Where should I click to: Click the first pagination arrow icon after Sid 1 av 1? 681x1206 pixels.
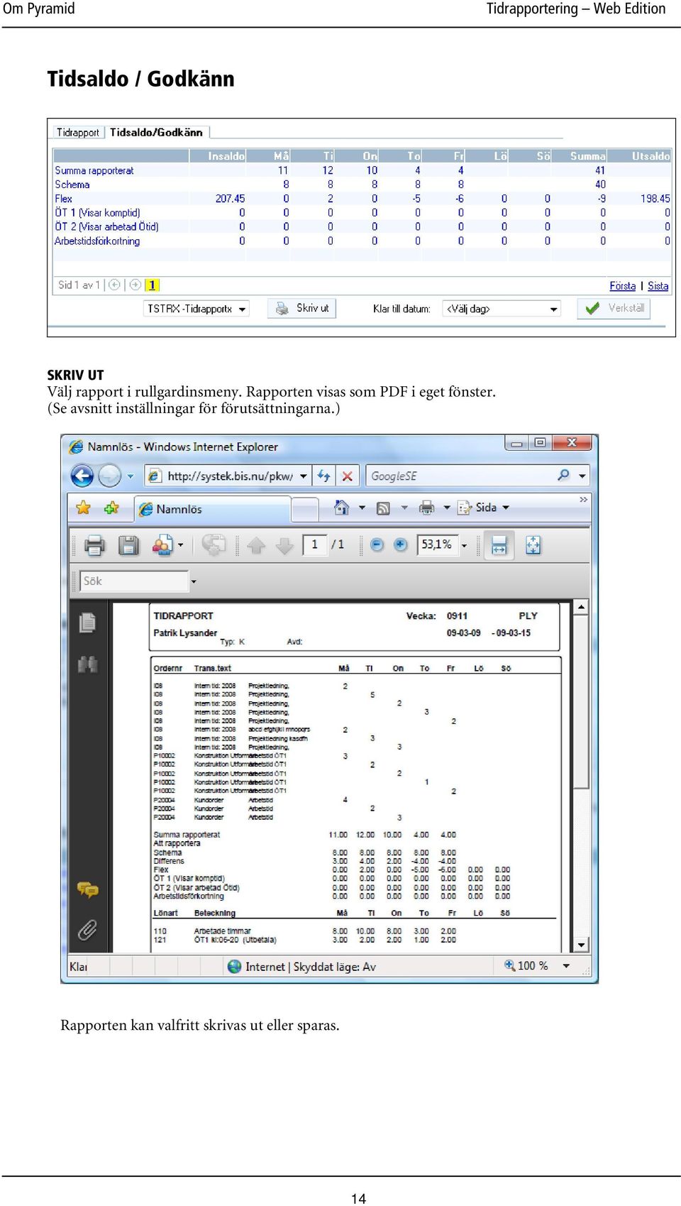pos(114,285)
